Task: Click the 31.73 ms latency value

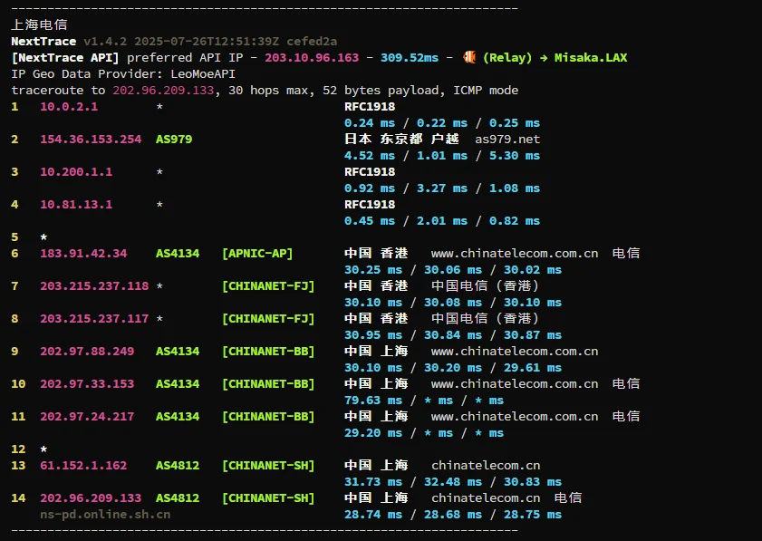Action: (373, 482)
